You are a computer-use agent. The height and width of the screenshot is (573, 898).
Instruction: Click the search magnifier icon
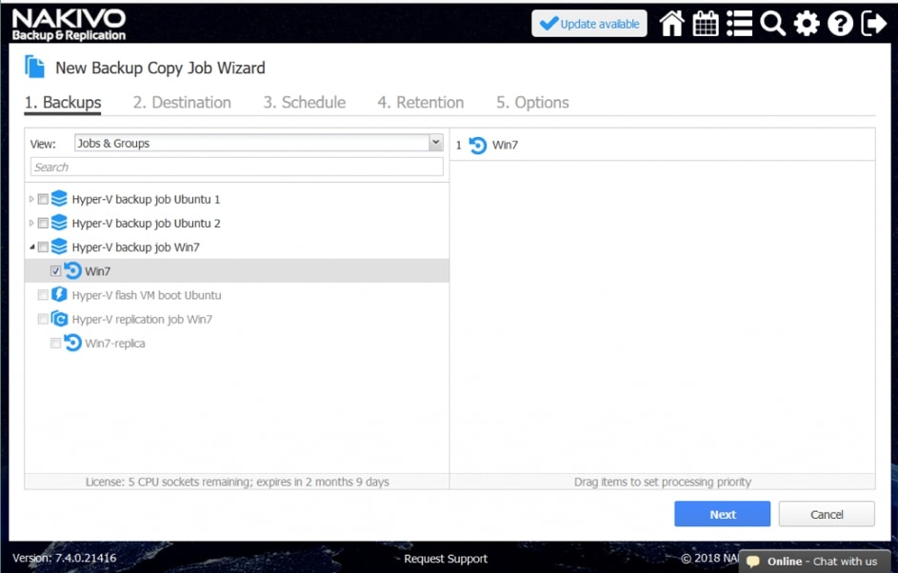pyautogui.click(x=772, y=24)
